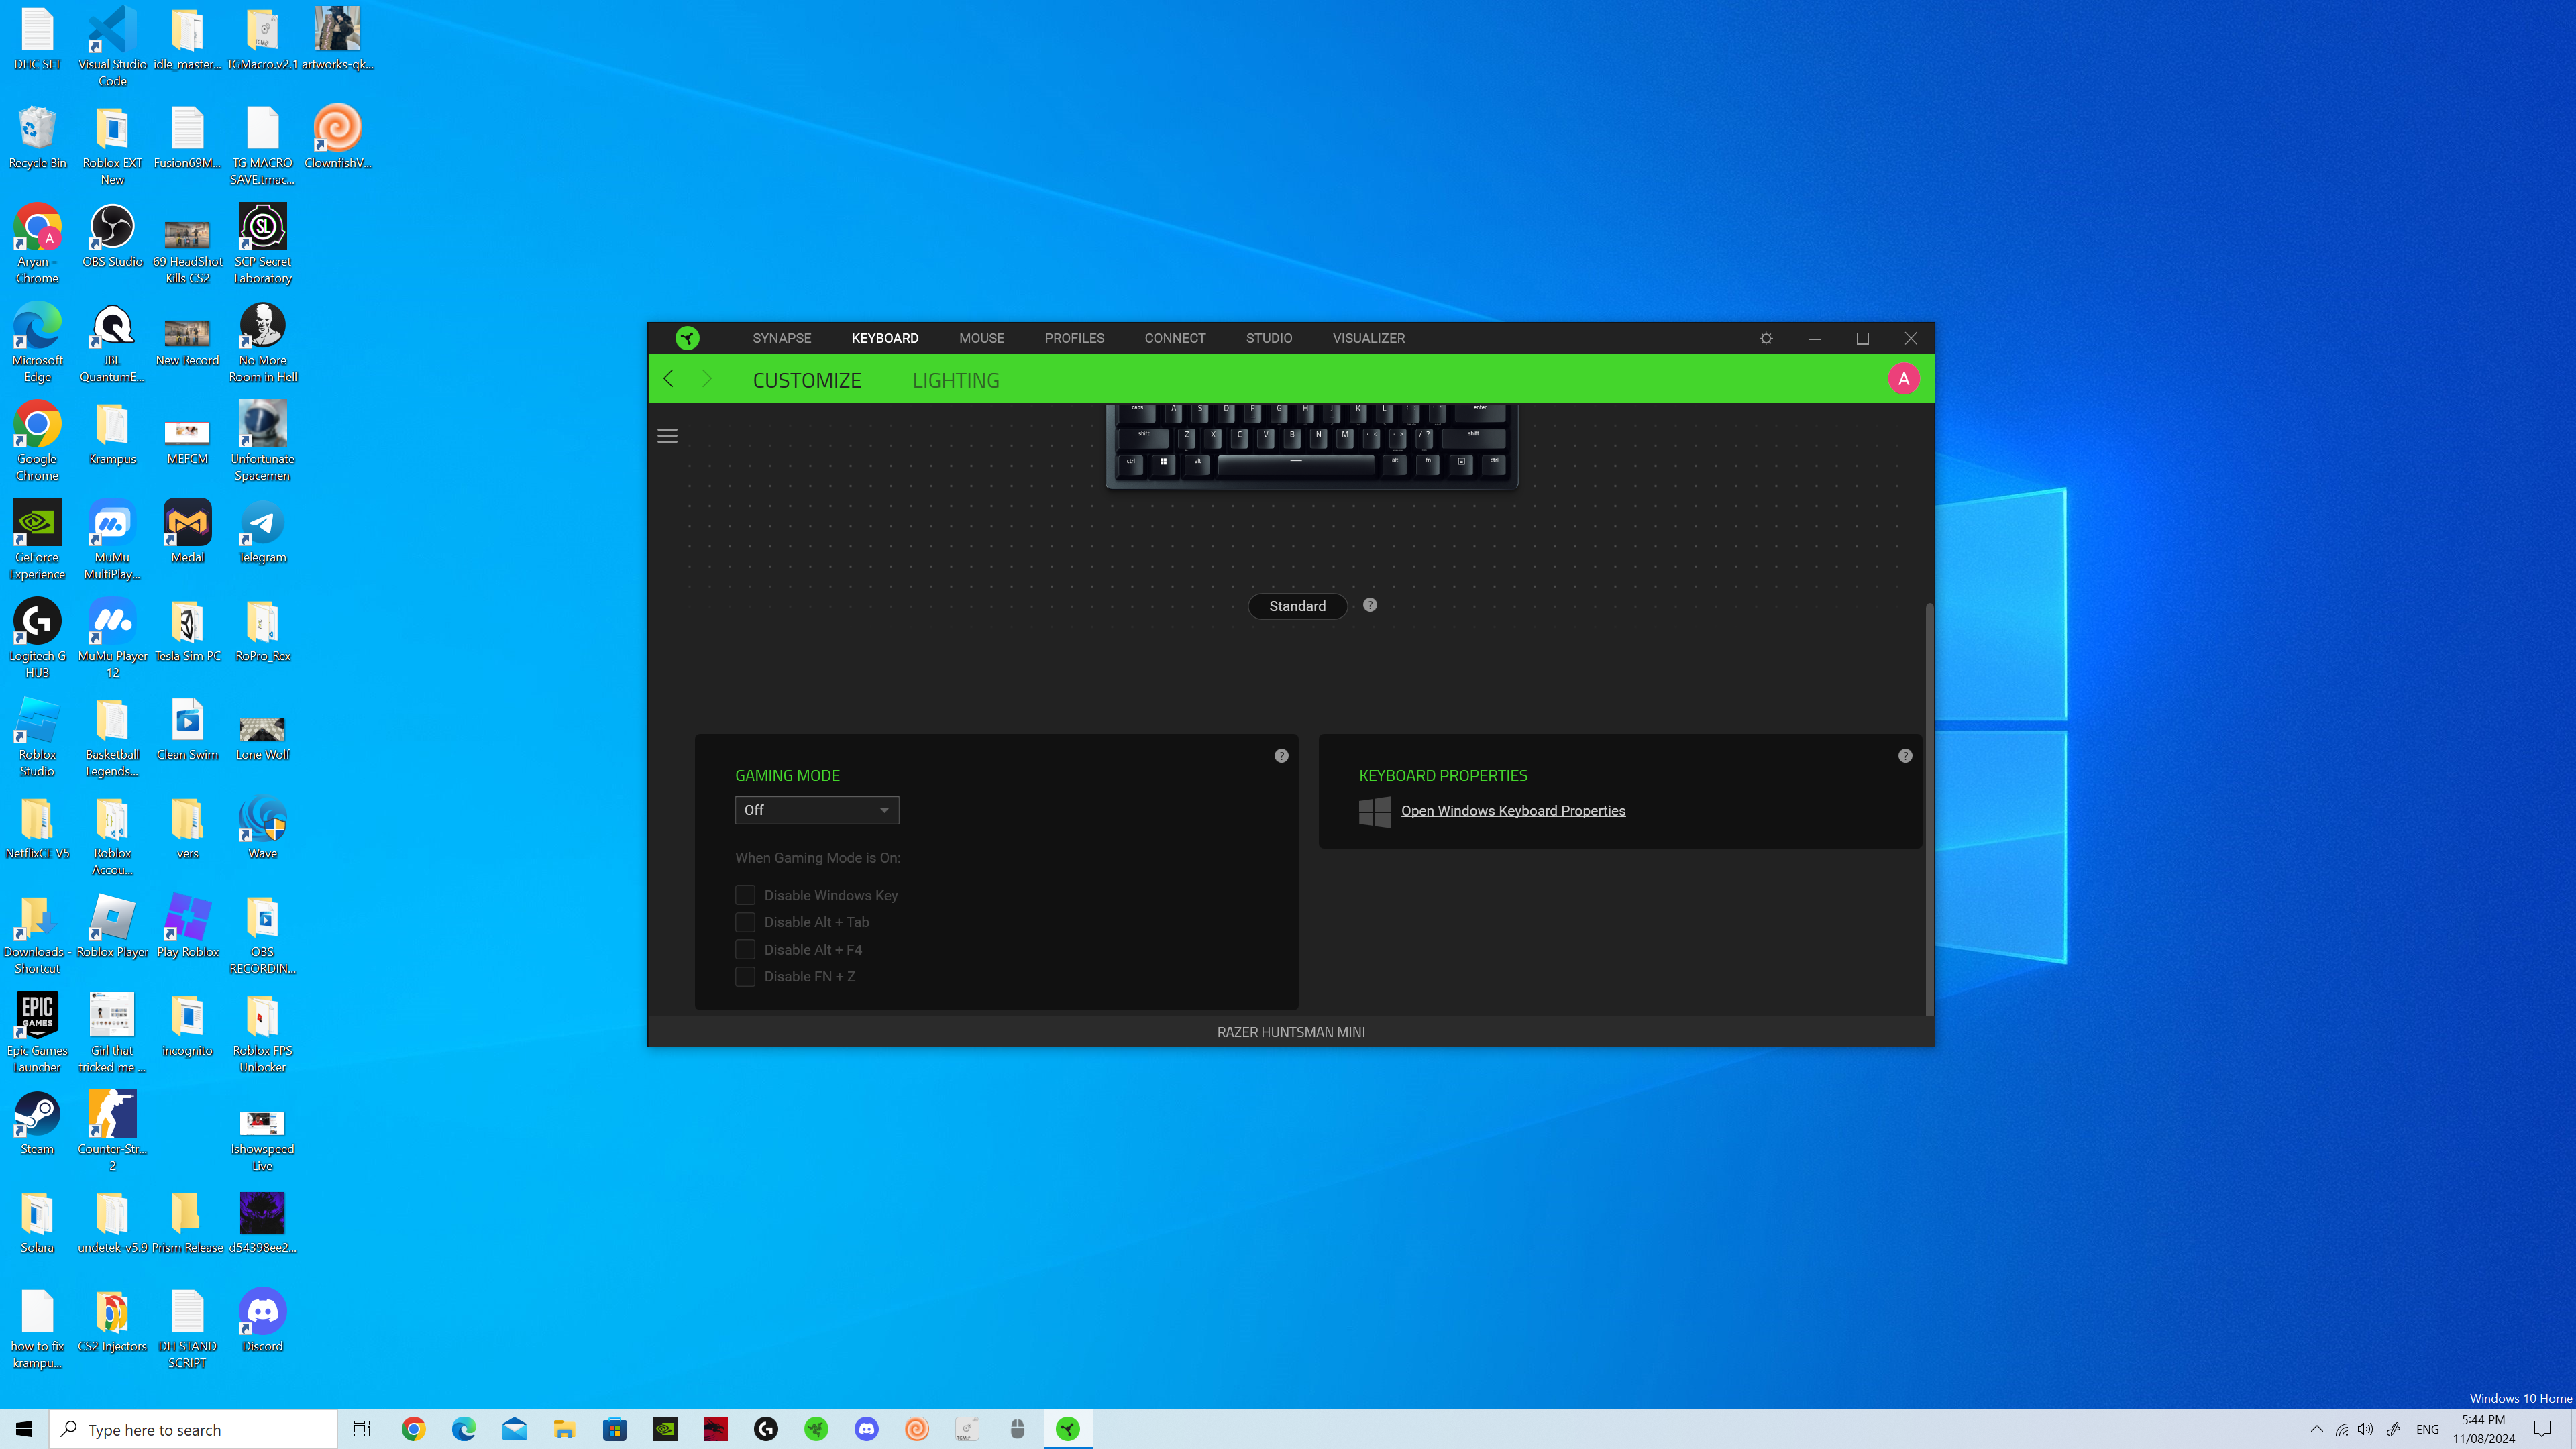The width and height of the screenshot is (2576, 1449).
Task: Click Gaming Mode help question mark
Action: tap(1281, 756)
